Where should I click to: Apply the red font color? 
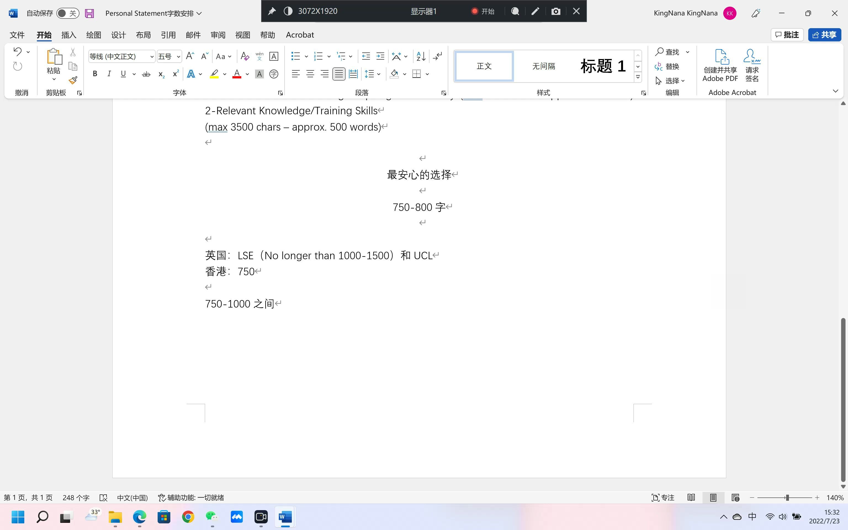[x=237, y=74]
